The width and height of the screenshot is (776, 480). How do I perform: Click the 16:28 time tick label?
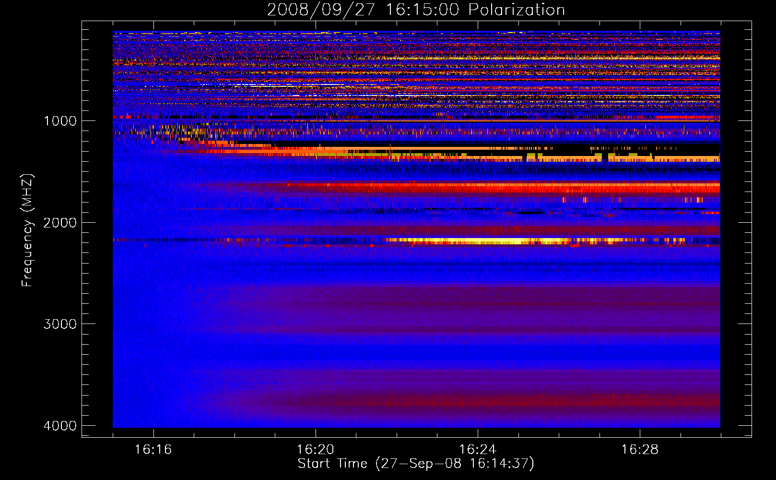(640, 450)
